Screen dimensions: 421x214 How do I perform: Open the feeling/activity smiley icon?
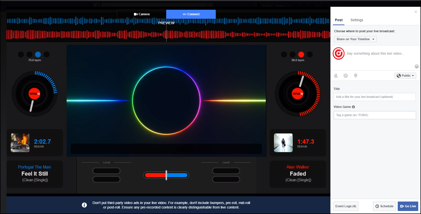(x=346, y=76)
